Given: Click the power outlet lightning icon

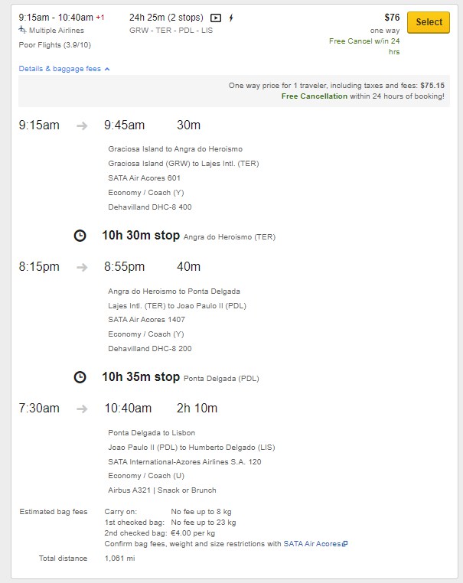Looking at the screenshot, I should pyautogui.click(x=231, y=18).
